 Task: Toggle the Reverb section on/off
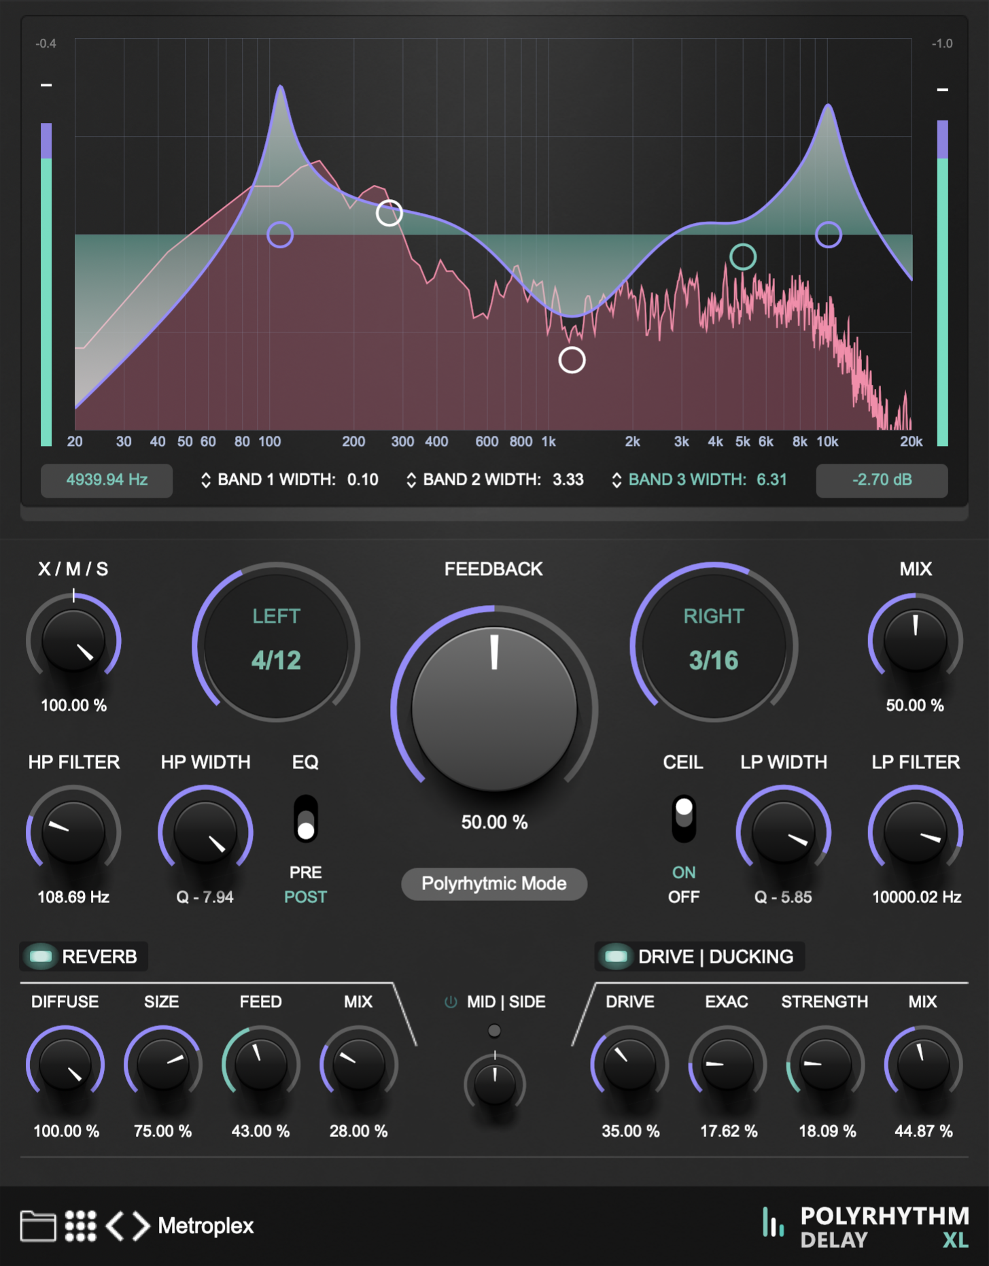(x=41, y=957)
